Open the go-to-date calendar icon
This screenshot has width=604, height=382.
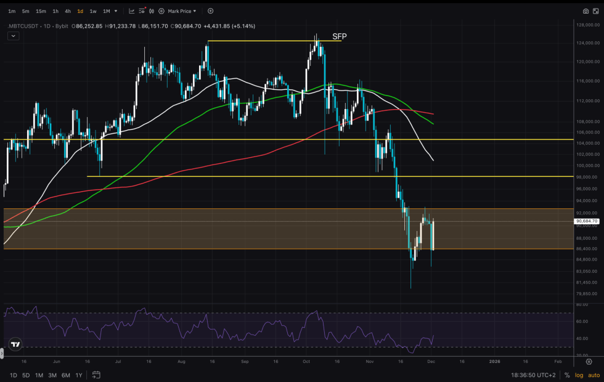tap(96, 375)
